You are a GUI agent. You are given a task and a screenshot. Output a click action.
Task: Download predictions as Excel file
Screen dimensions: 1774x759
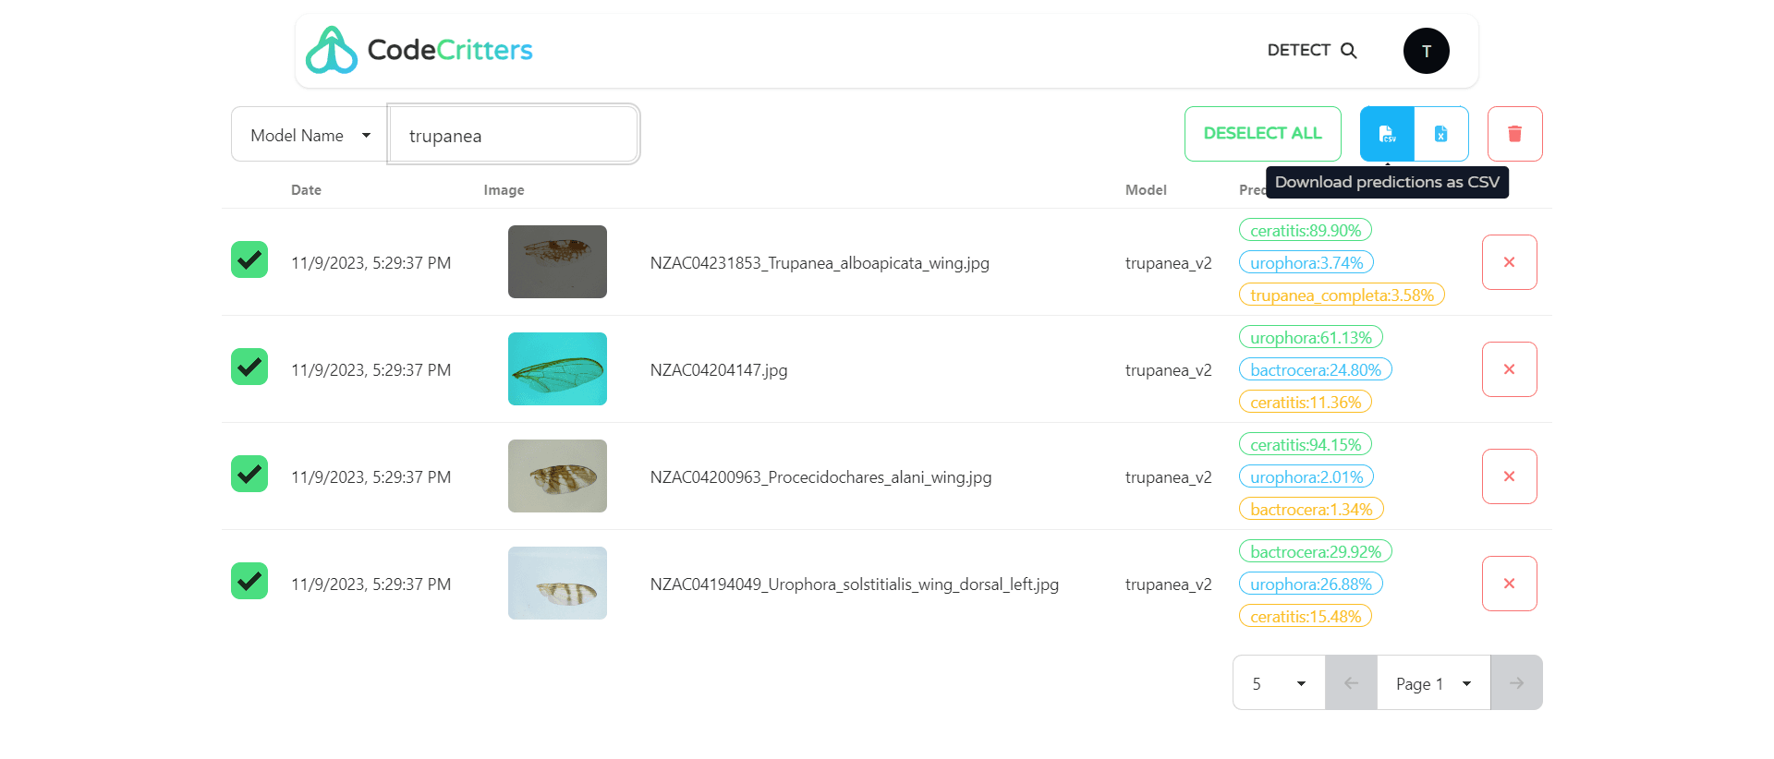tap(1440, 134)
